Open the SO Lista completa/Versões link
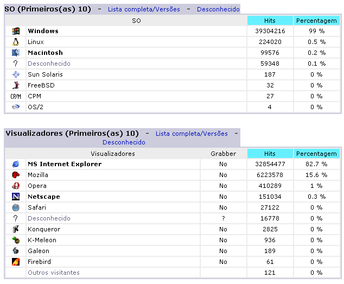Screen dimensions: 344x284 coord(144,9)
